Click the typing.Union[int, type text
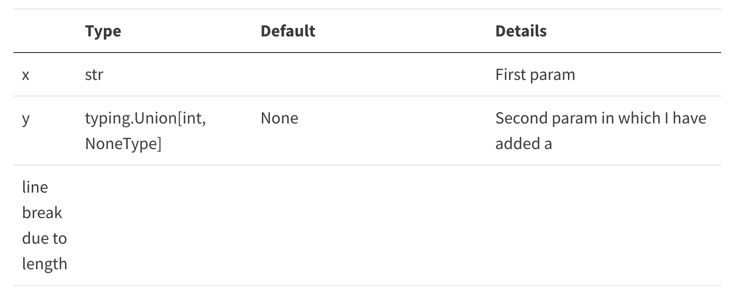 pos(145,118)
